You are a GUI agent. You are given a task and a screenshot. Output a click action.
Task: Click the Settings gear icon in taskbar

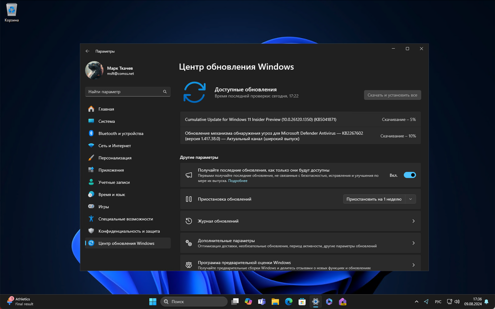tap(315, 301)
